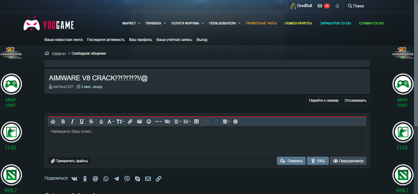Click Перейти к новому button
418x194 pixels.
pos(324,100)
